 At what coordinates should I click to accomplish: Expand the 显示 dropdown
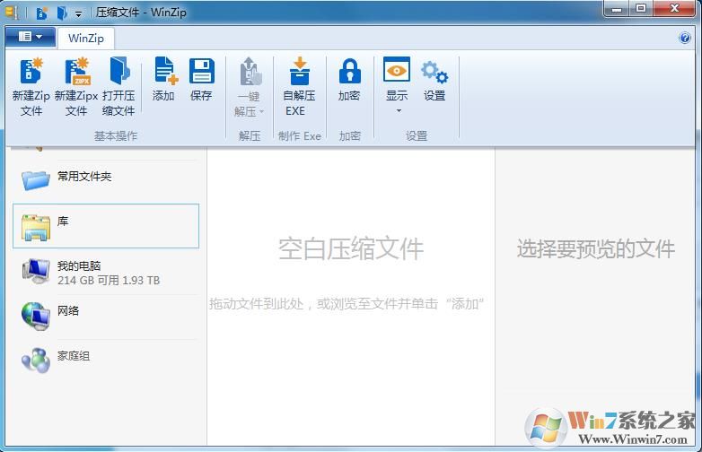[397, 111]
